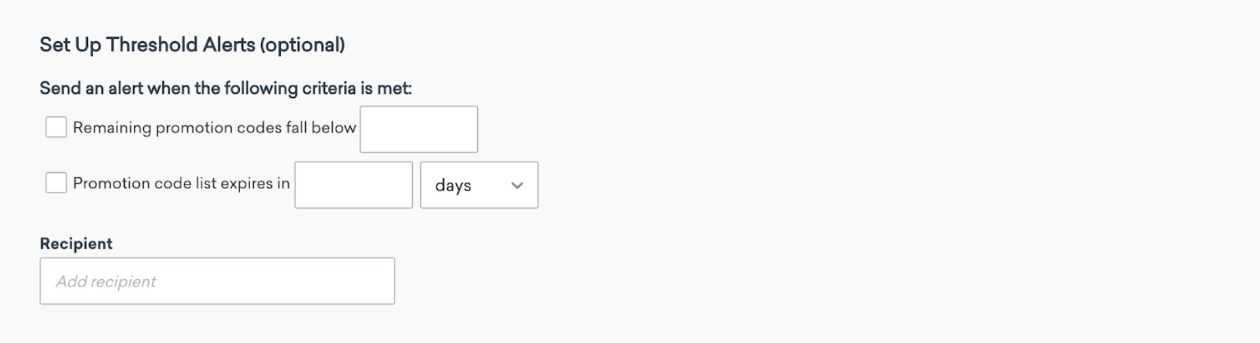Enable the remaining promotion codes alert checkbox
The width and height of the screenshot is (1260, 343).
[x=56, y=127]
